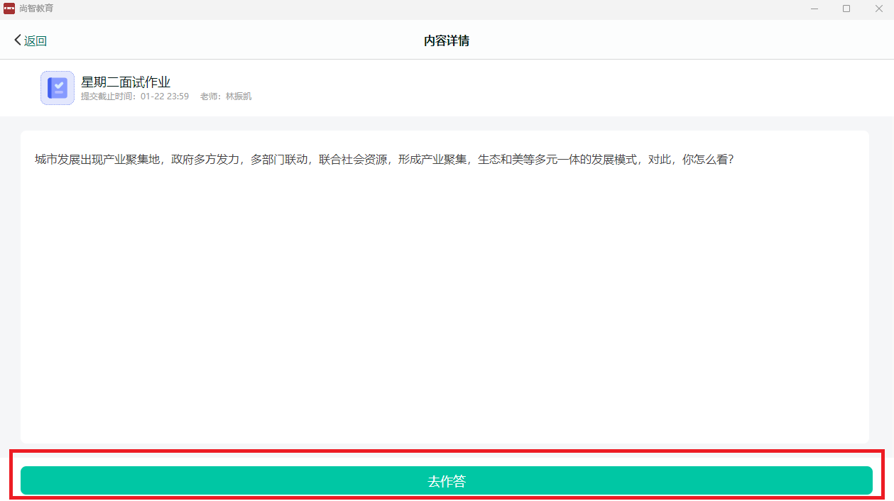Click the 尚智教育 window title text
The width and height of the screenshot is (894, 501).
(36, 9)
